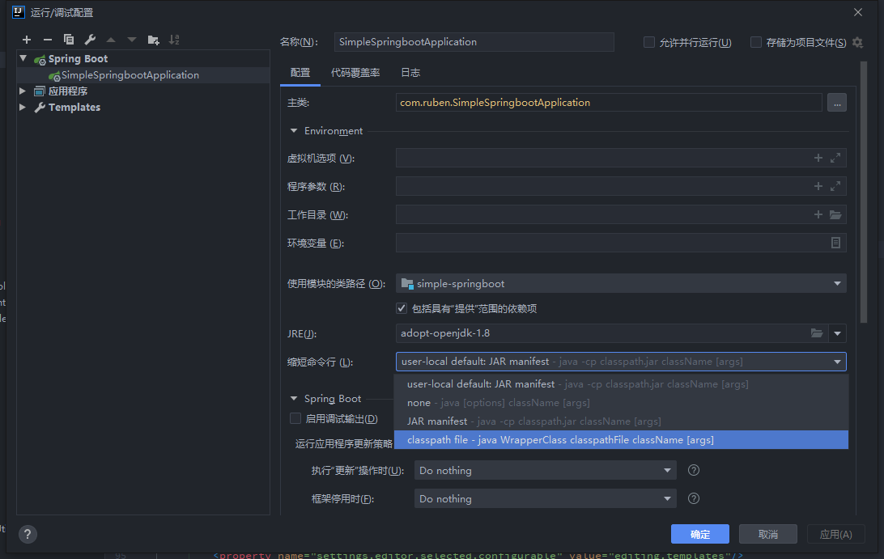The width and height of the screenshot is (884, 559).
Task: Click the help question mark icon
Action: [28, 534]
